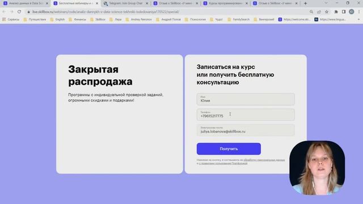Open the Венгерский bookmark folder
The height and width of the screenshot is (204, 363).
tap(264, 19)
